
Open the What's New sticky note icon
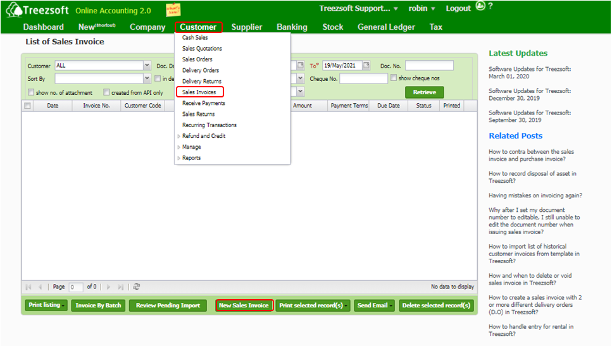tap(173, 9)
